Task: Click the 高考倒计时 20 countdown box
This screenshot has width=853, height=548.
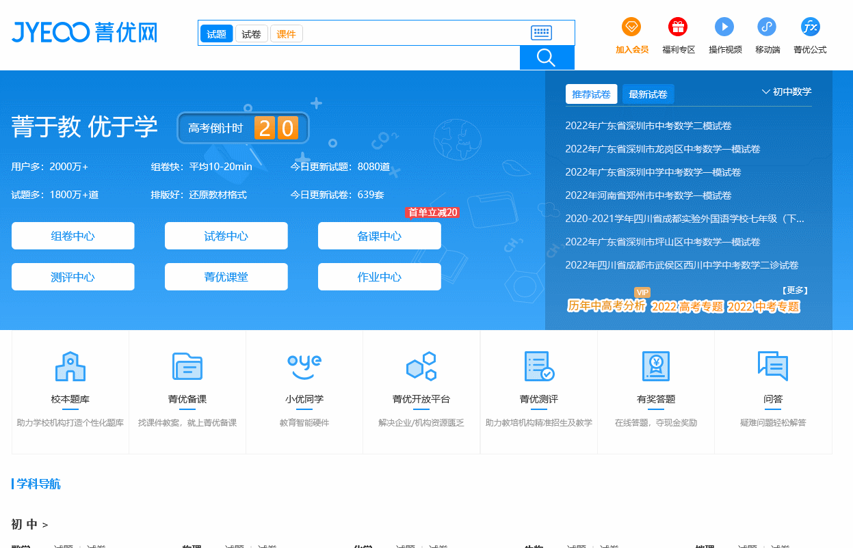Action: [243, 128]
